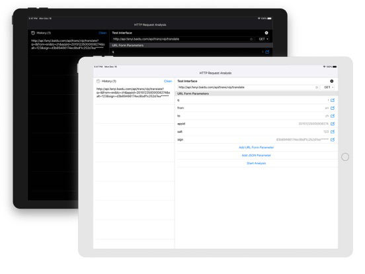Screen dimensions: 365x274
Task: Click the 'to' parameter row label
Action: 179,116
